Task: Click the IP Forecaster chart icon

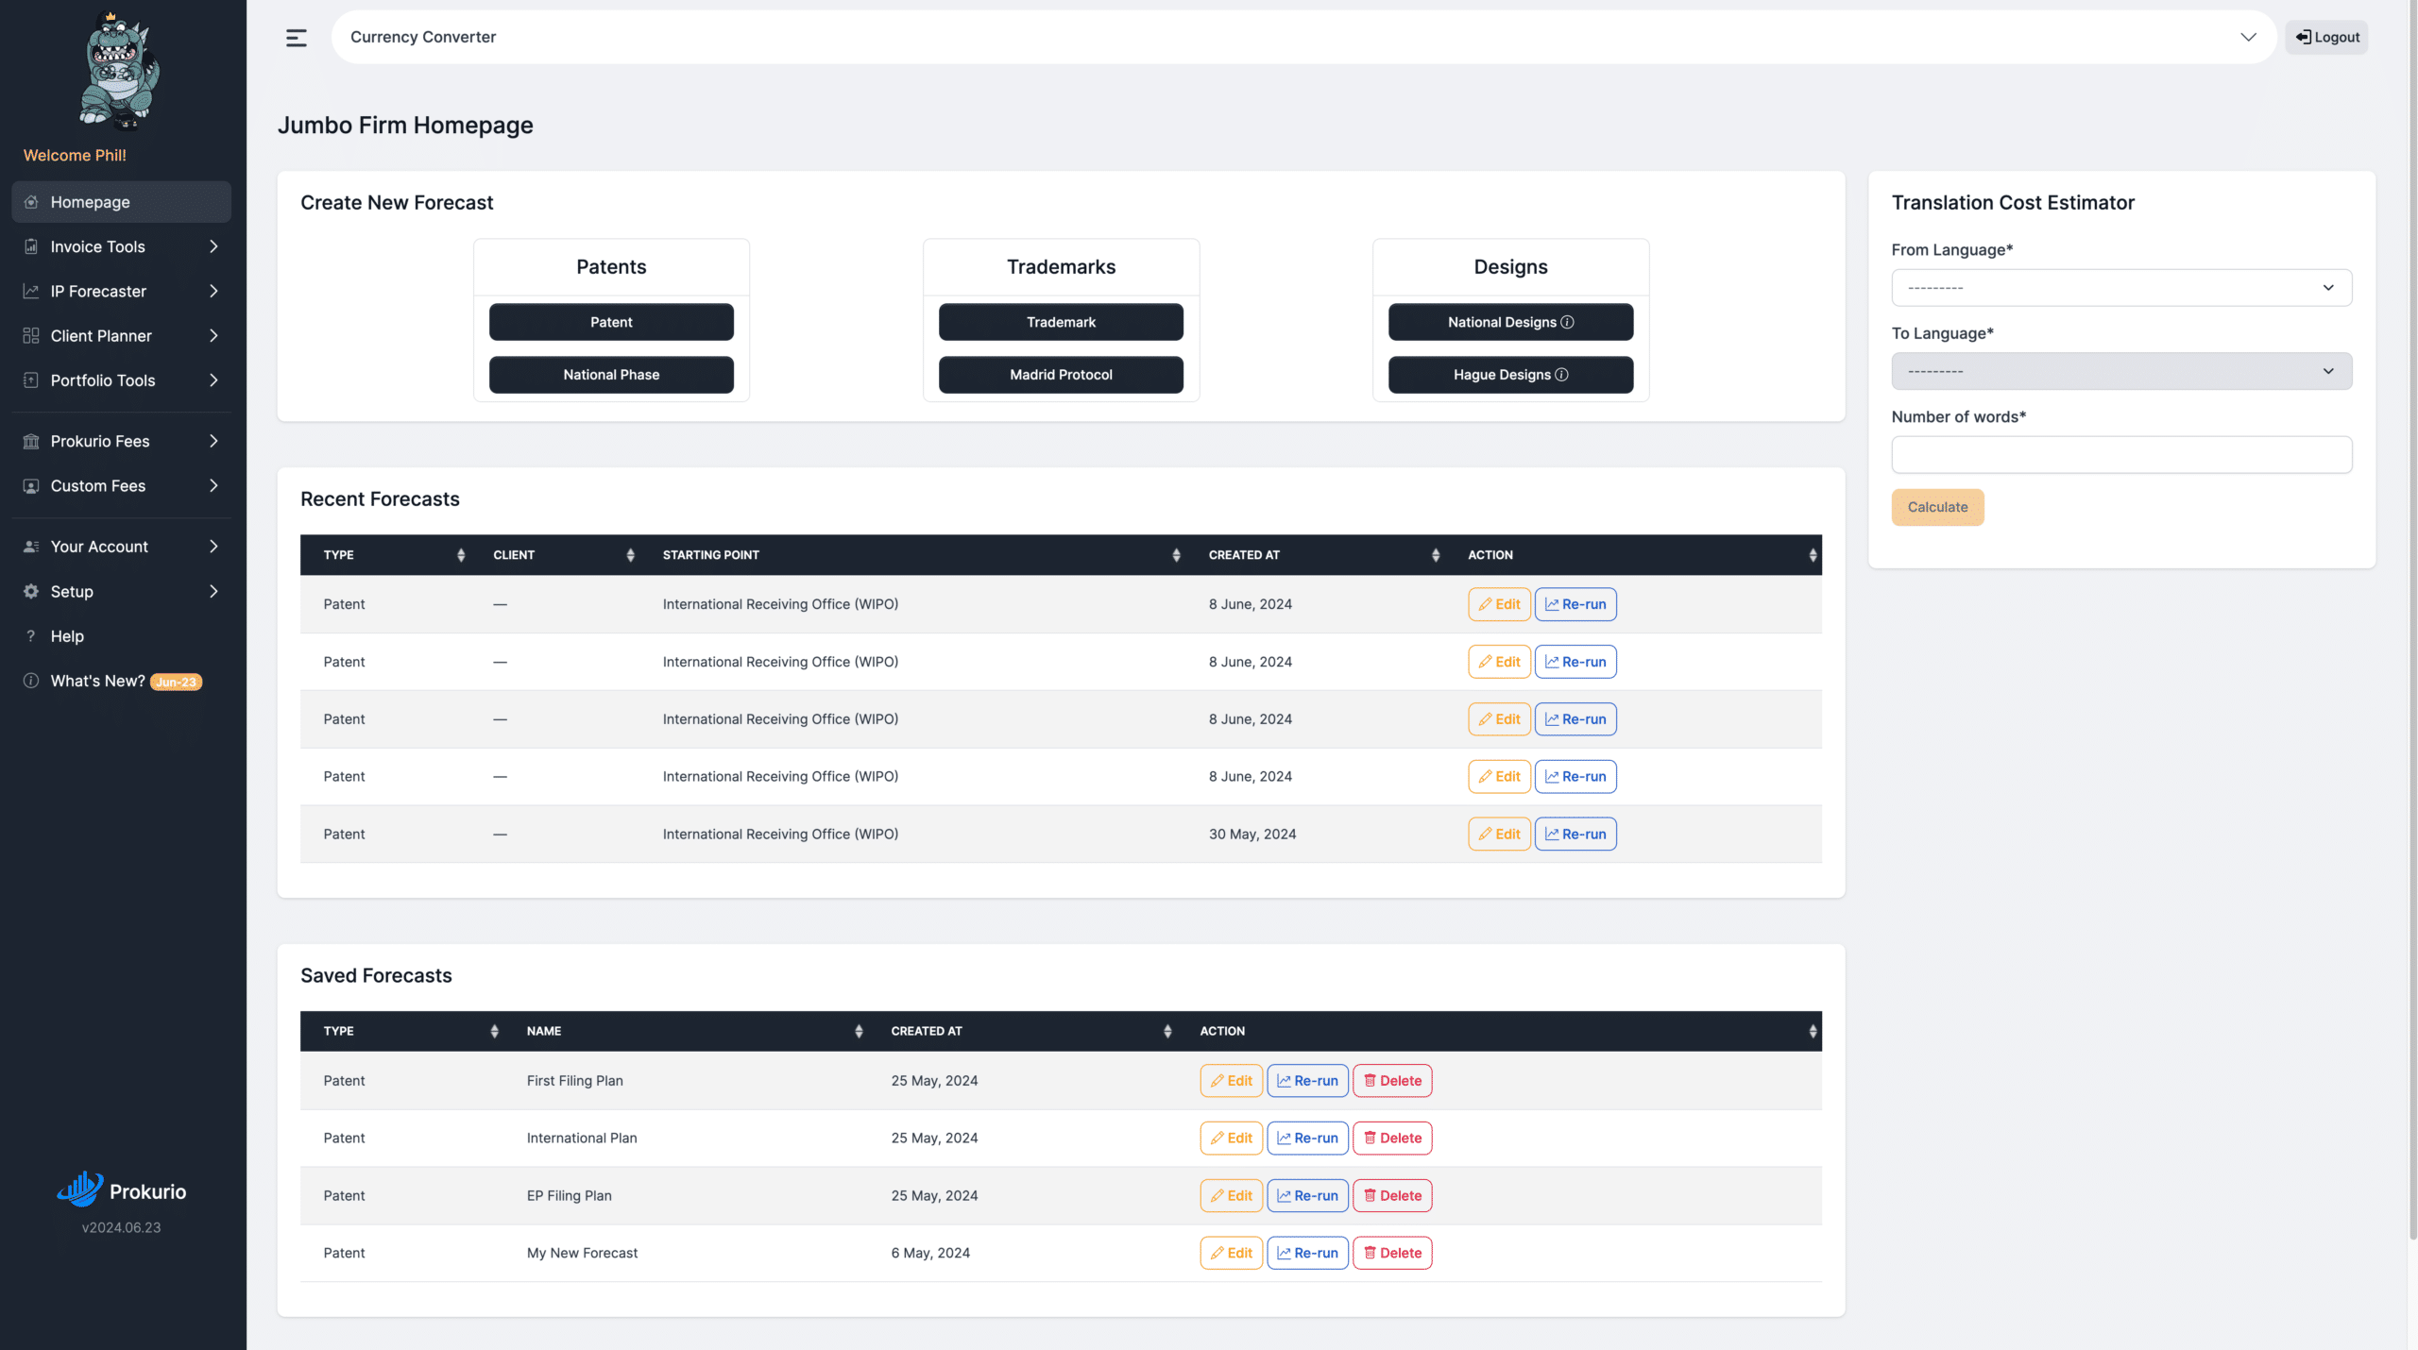Action: [31, 291]
